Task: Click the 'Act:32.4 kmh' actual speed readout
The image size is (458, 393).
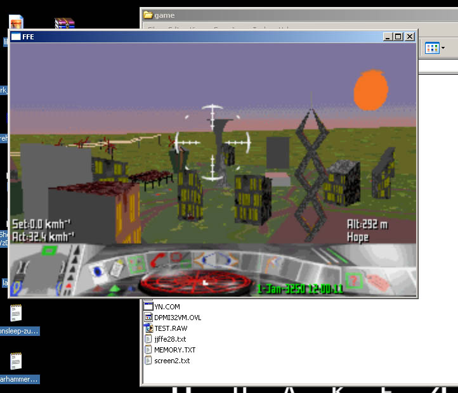Action: [x=43, y=237]
